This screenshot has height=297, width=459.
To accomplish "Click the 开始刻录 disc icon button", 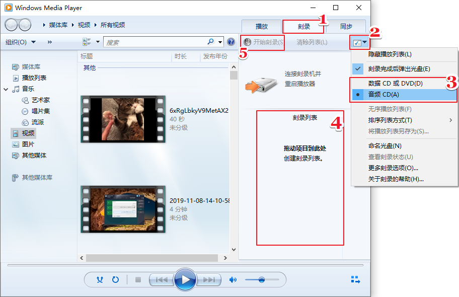I will coord(248,42).
